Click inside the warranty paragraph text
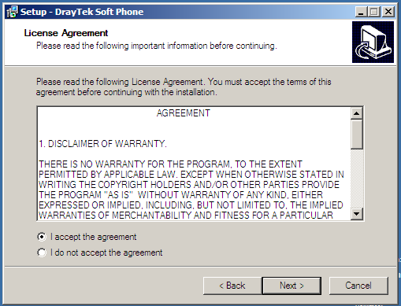Image resolution: width=401 pixels, height=306 pixels. tap(191, 190)
